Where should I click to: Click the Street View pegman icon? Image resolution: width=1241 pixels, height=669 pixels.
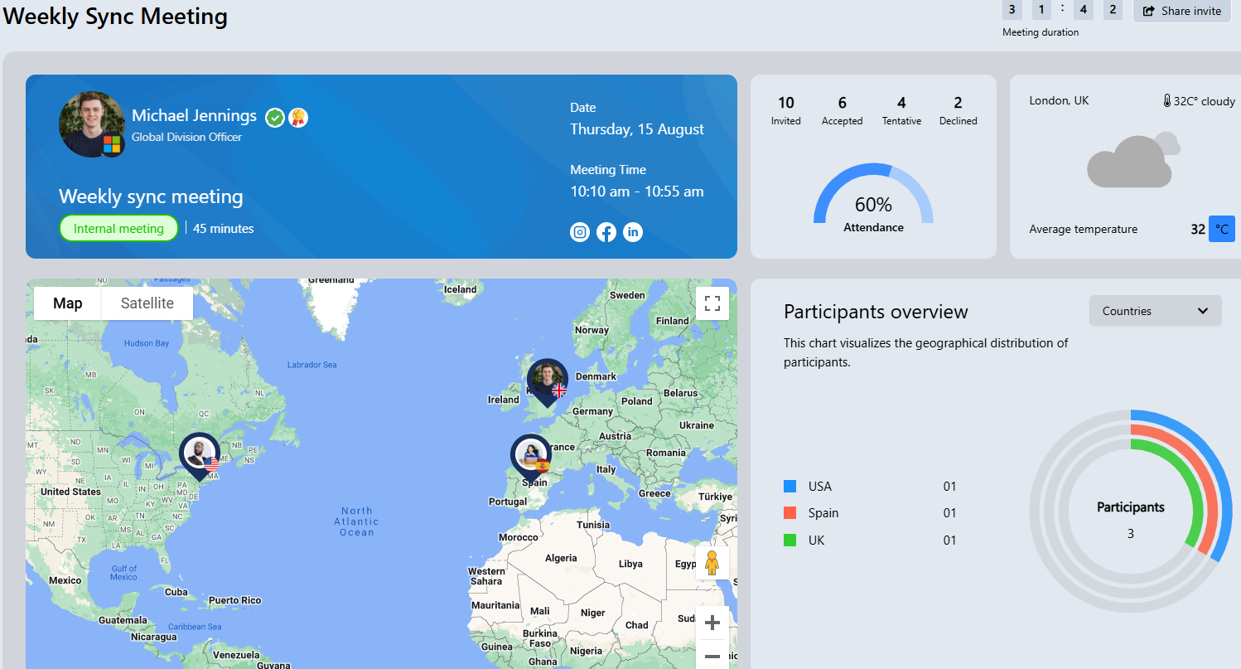[712, 564]
